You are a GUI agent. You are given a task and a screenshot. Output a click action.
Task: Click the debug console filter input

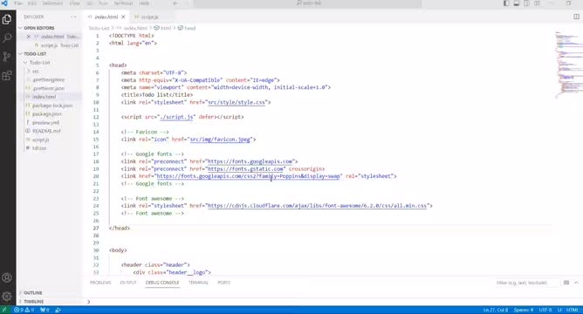pos(526,283)
